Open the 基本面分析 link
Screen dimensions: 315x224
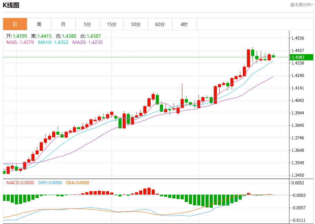pyautogui.click(x=302, y=5)
